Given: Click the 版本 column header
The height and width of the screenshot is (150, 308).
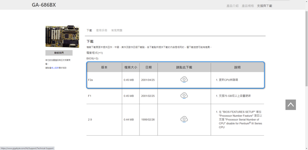Looking at the screenshot, I should pyautogui.click(x=104, y=67).
